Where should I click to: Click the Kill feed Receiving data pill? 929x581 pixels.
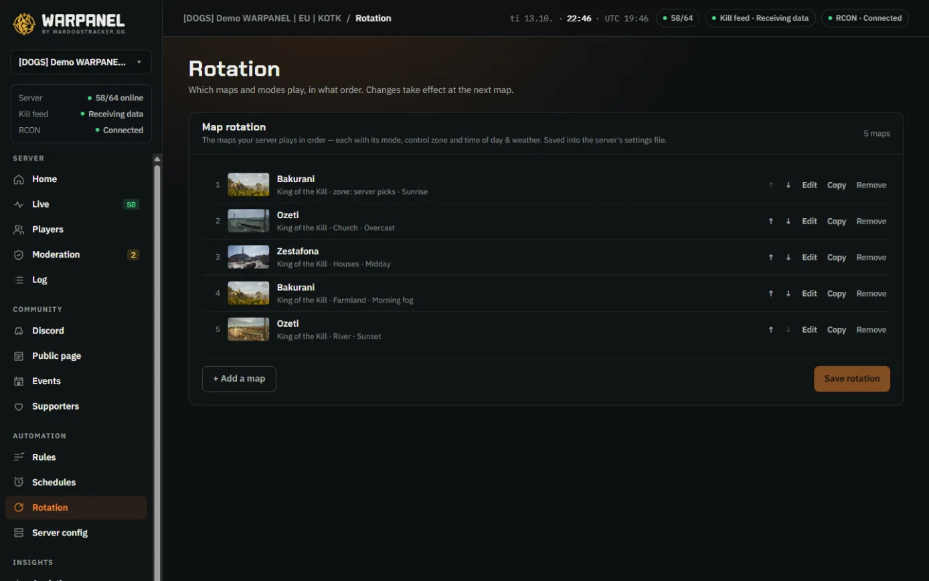760,18
